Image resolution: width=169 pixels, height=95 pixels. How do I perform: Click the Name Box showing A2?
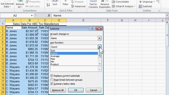(x=15, y=16)
